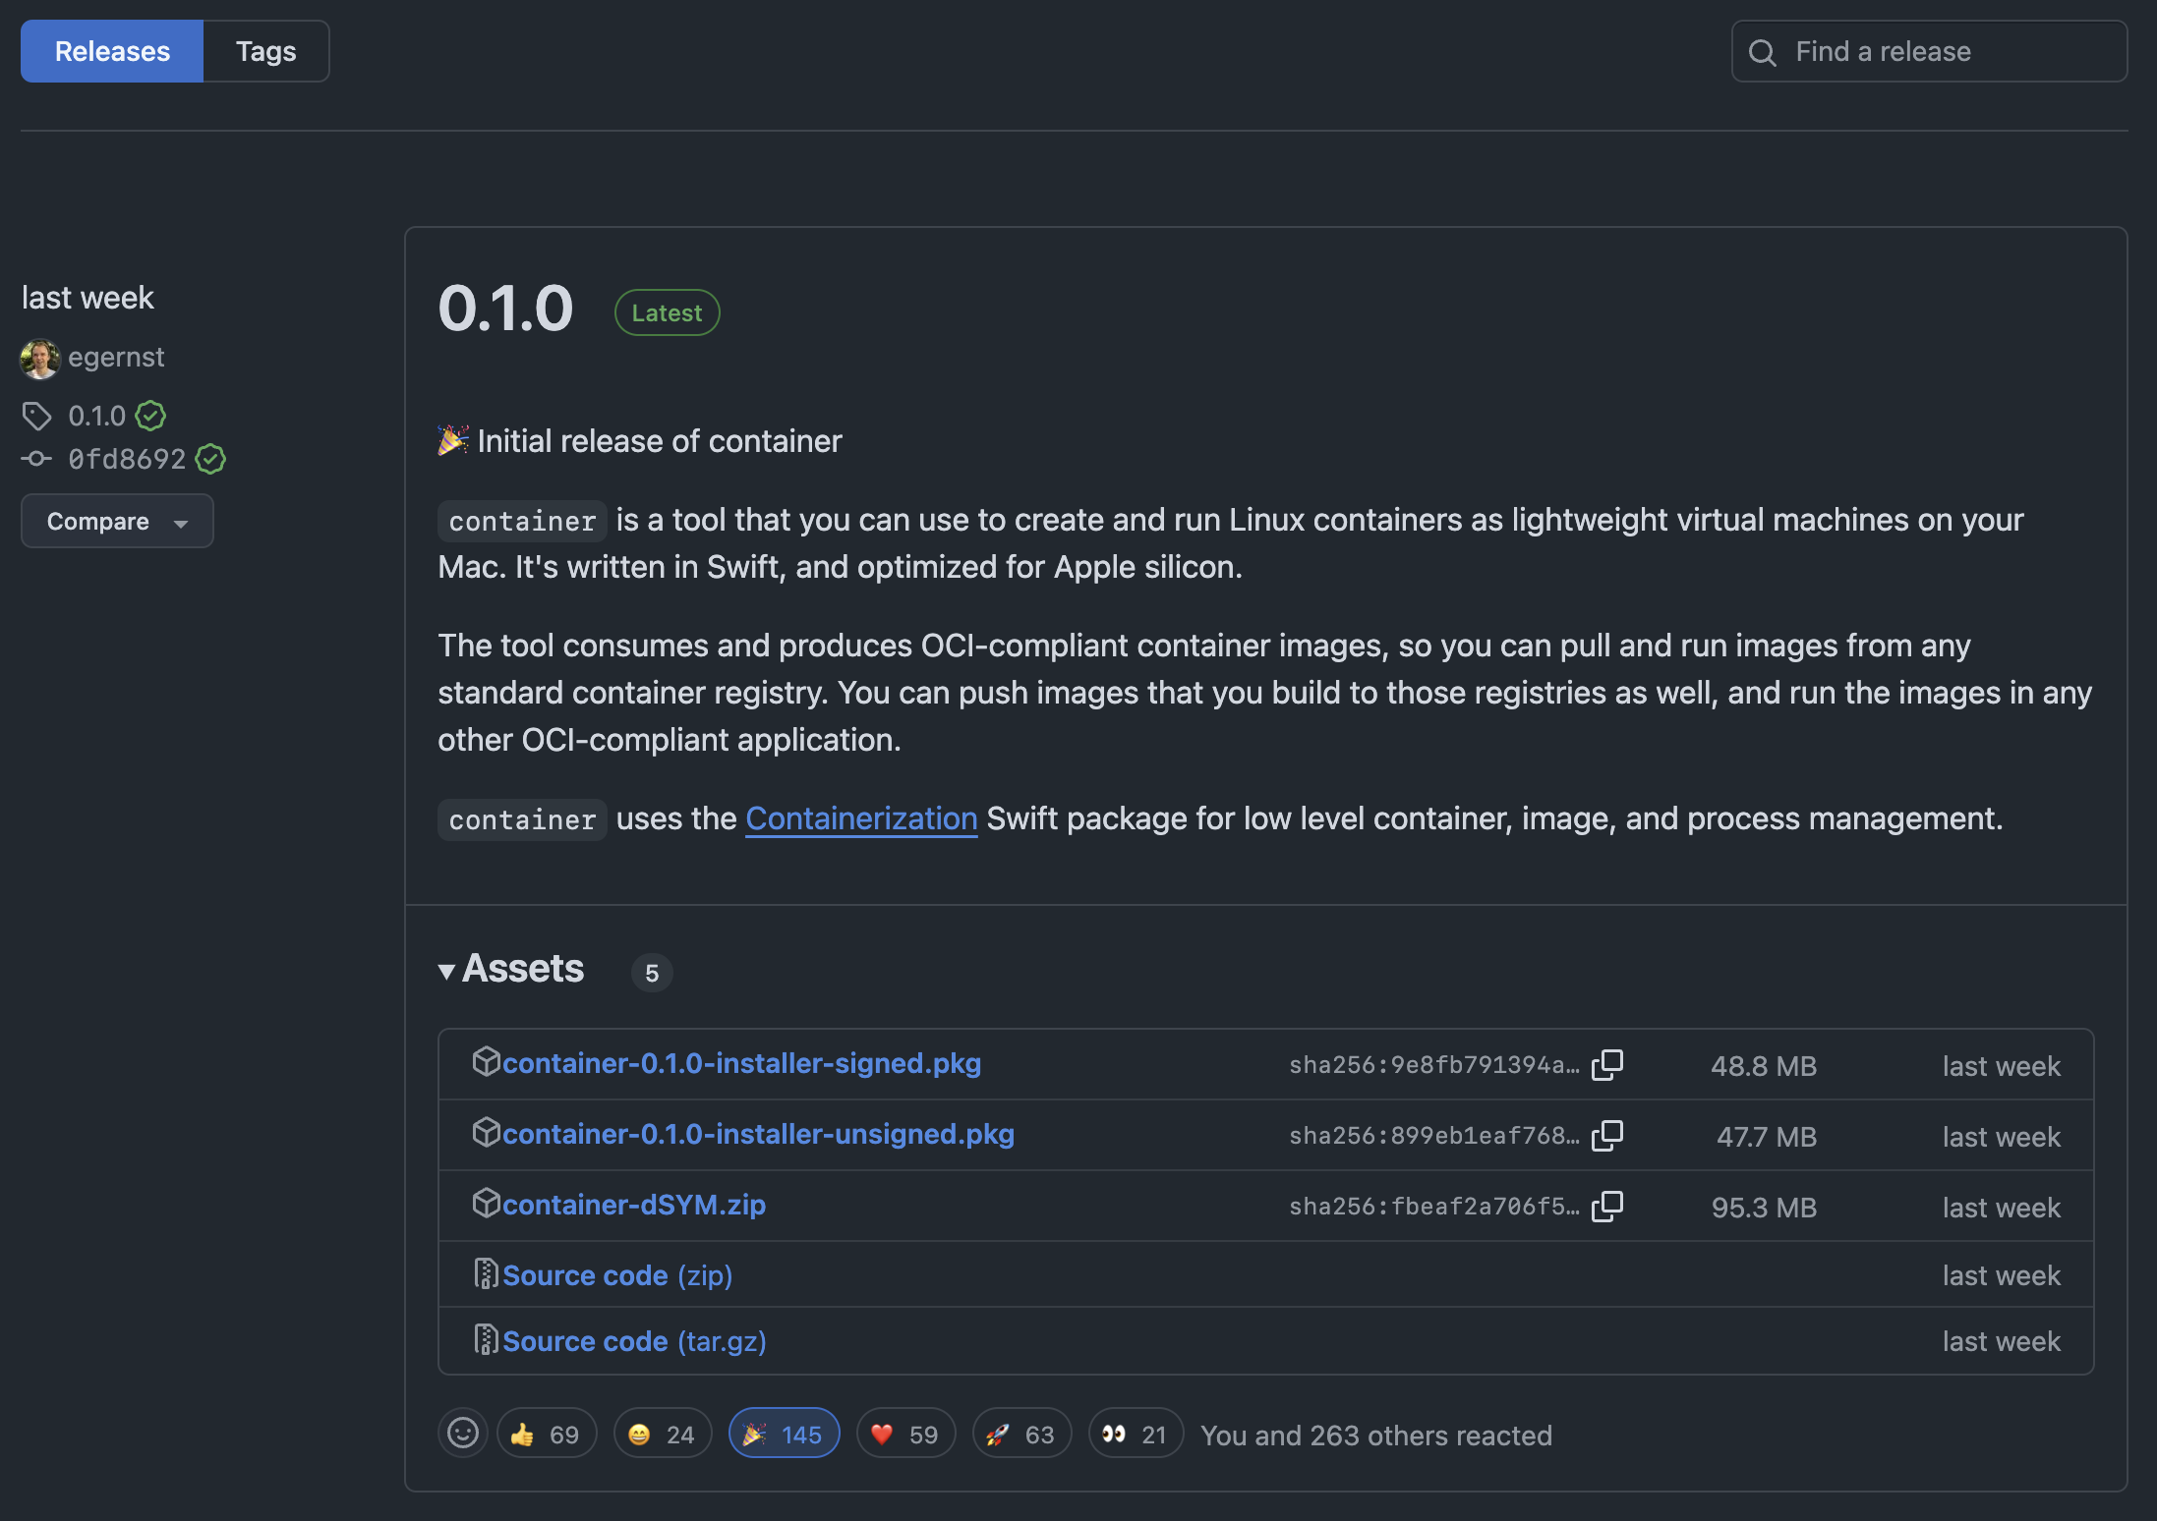Copy sha256 of installer-unsigned.pkg

point(1607,1135)
